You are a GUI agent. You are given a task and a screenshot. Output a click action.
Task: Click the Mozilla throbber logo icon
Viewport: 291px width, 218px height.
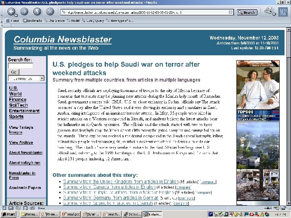283,12
